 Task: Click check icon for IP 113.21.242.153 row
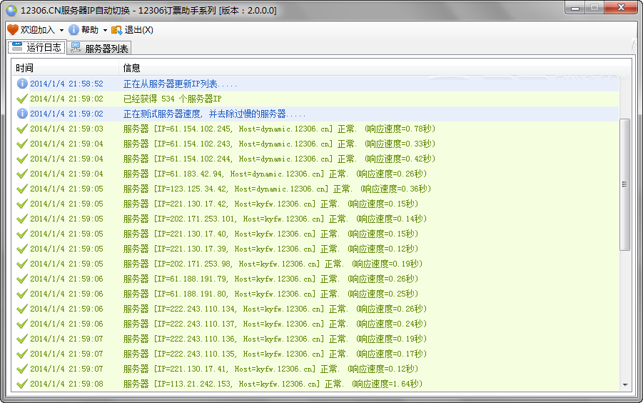pos(22,384)
